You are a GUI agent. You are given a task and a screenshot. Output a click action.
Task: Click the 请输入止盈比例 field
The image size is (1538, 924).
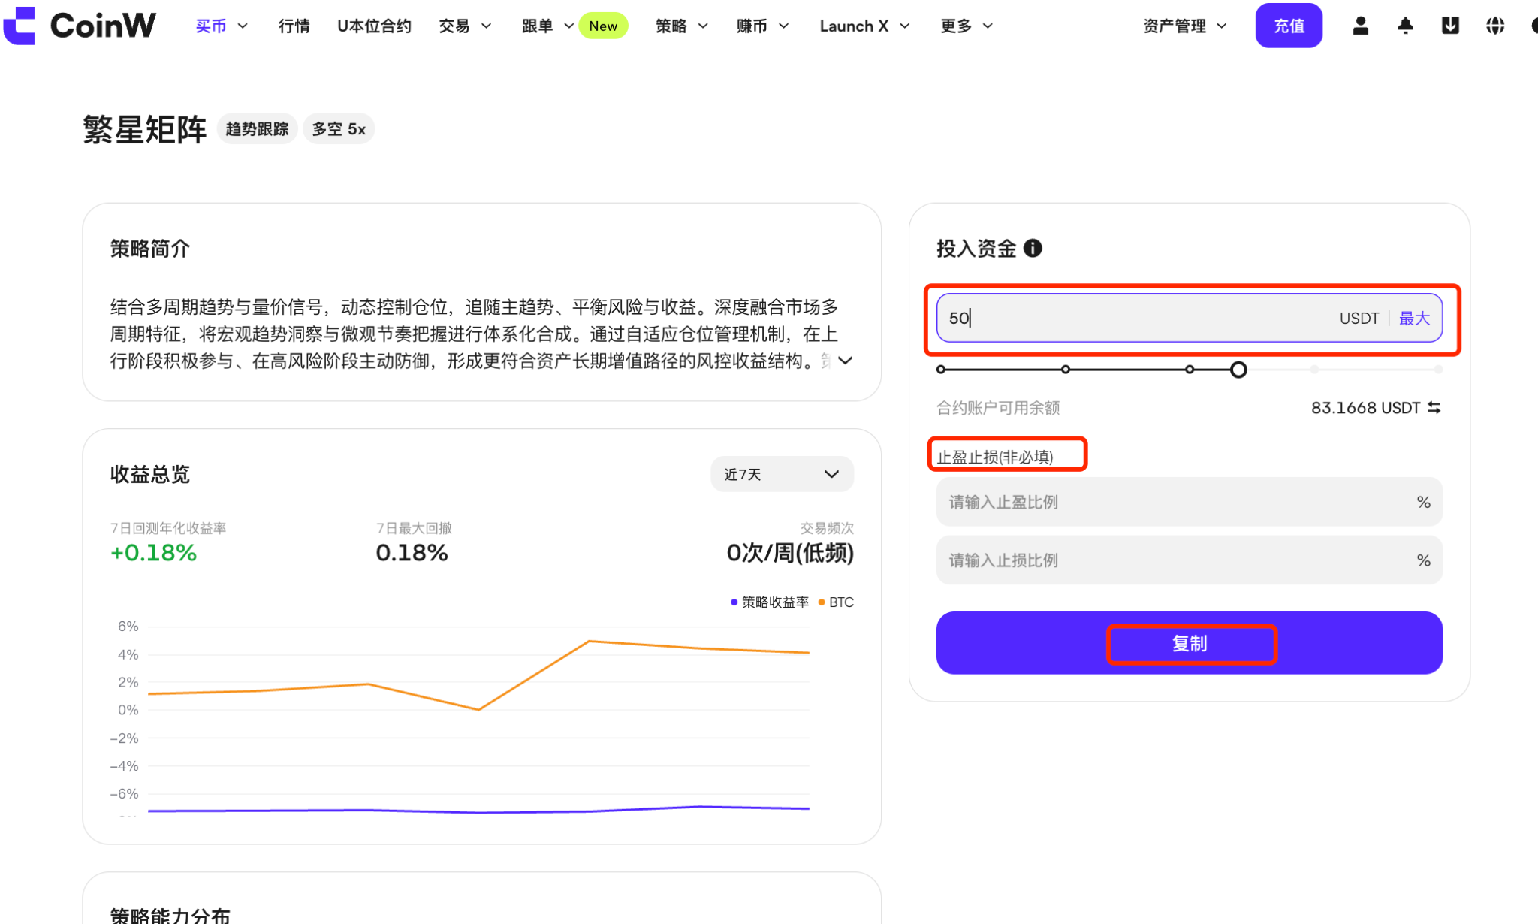tap(1189, 502)
